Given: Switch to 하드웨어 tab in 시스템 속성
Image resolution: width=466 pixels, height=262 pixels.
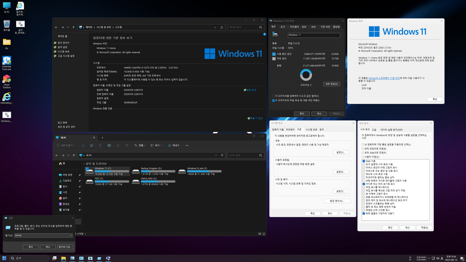Looking at the screenshot, I should tap(290, 130).
